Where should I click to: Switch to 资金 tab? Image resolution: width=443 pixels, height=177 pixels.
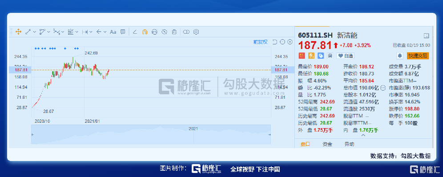pyautogui.click(x=327, y=144)
